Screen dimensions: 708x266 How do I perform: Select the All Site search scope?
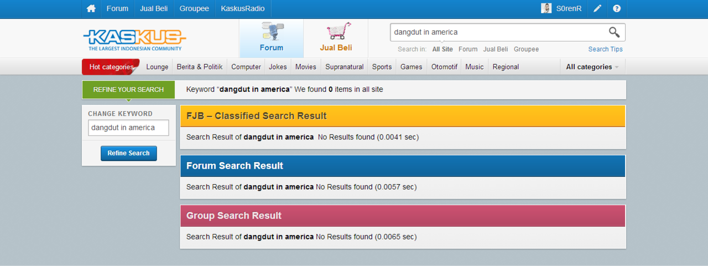[442, 49]
